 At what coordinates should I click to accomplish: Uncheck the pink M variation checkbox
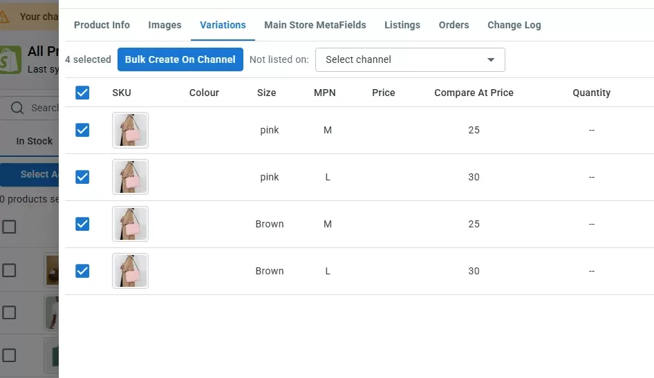click(x=82, y=130)
